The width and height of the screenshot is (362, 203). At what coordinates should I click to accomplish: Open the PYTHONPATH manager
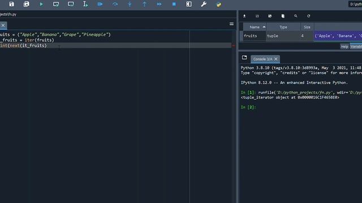point(218,4)
